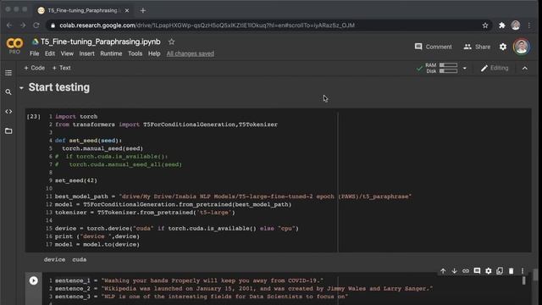Screen dimensions: 542x305
Task: Open the View menu
Action: point(67,53)
